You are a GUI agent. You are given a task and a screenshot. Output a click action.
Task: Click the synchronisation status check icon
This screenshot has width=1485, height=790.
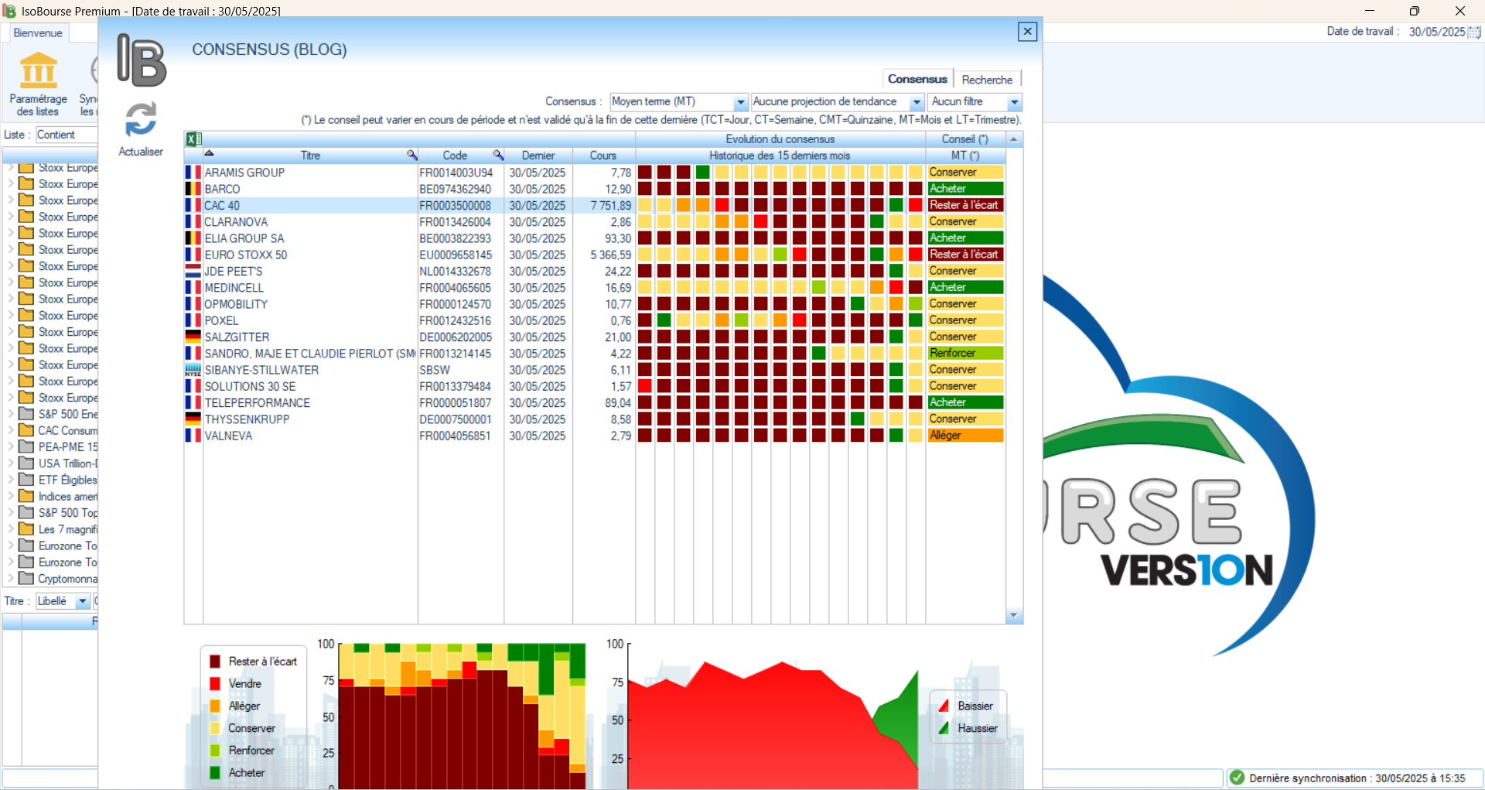[x=1237, y=778]
